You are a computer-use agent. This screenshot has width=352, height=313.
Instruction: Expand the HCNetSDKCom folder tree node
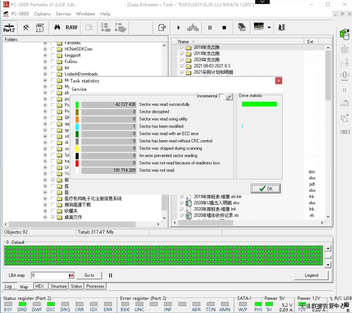click(x=45, y=49)
